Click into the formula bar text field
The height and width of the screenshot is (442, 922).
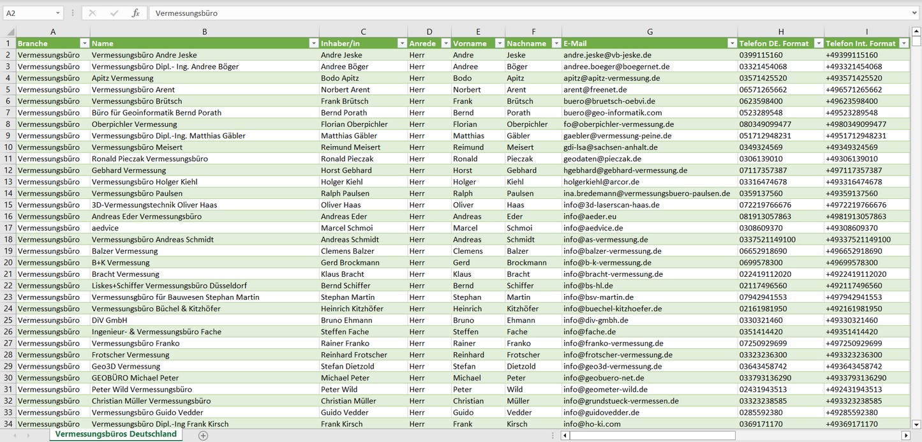(510, 13)
